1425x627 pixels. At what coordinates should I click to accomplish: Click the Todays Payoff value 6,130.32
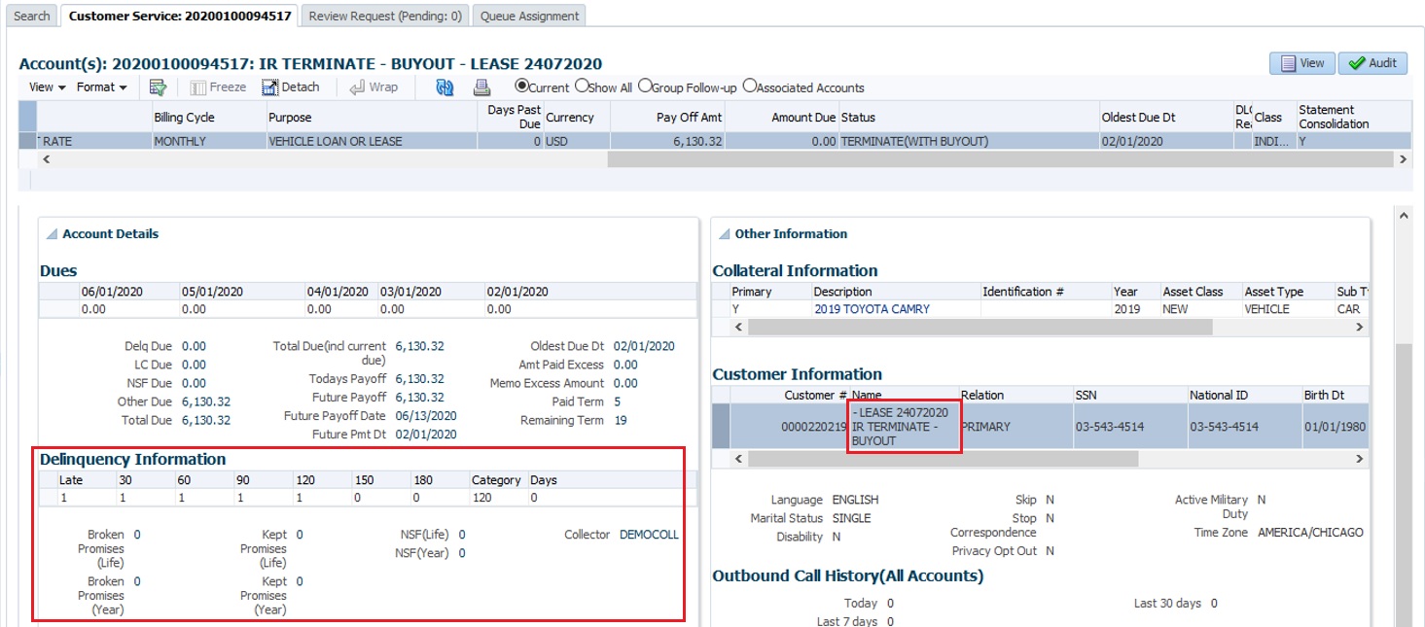click(x=419, y=379)
